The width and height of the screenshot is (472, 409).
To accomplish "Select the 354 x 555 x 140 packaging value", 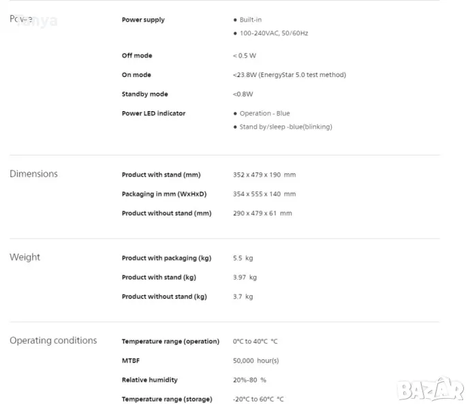I will click(x=264, y=194).
